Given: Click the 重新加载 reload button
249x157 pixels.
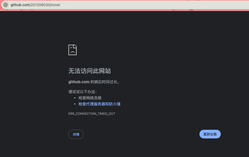Looking at the screenshot, I should tap(210, 134).
